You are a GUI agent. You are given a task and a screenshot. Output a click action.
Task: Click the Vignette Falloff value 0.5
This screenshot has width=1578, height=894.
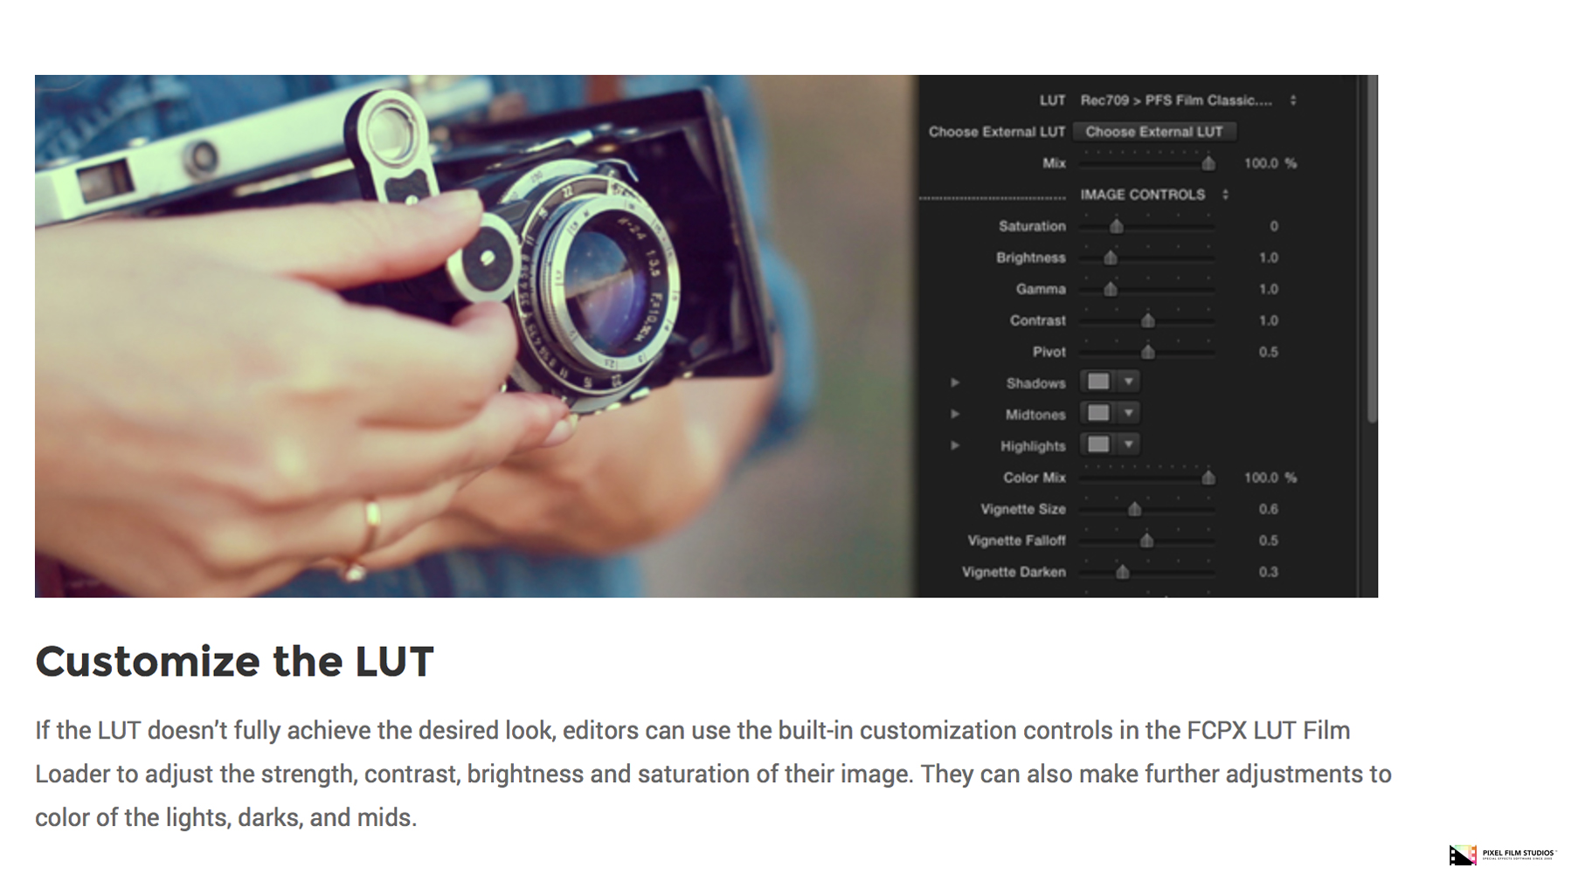1268,540
